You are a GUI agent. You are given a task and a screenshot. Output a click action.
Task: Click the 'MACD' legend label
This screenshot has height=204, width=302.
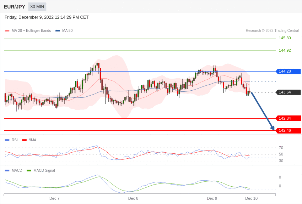[x=17, y=170]
